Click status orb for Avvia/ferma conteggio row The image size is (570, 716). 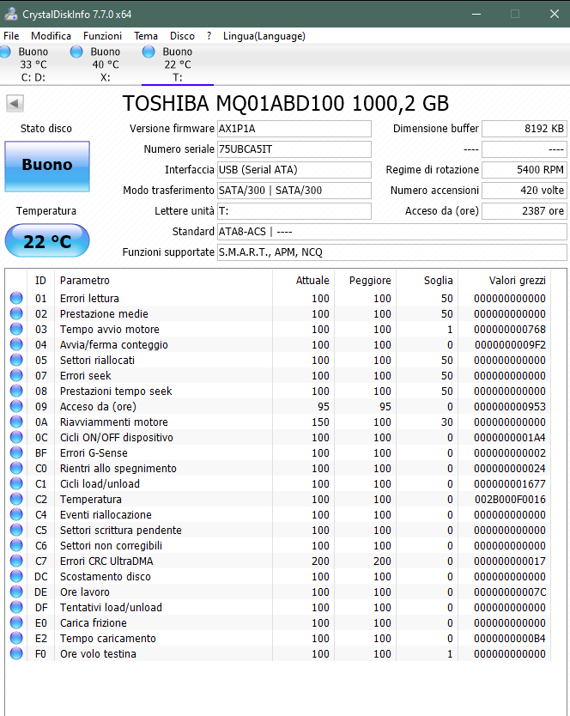(16, 345)
